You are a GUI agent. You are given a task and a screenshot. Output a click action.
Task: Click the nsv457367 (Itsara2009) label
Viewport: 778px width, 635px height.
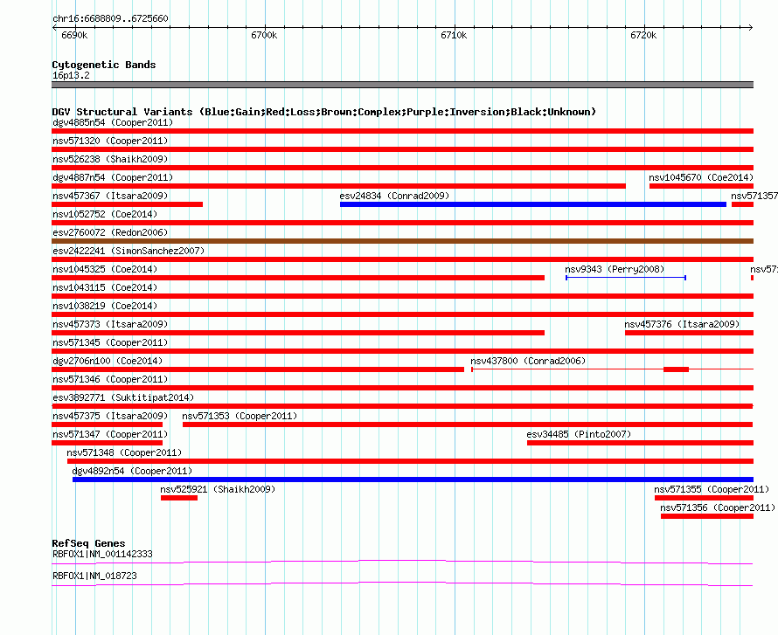(110, 197)
